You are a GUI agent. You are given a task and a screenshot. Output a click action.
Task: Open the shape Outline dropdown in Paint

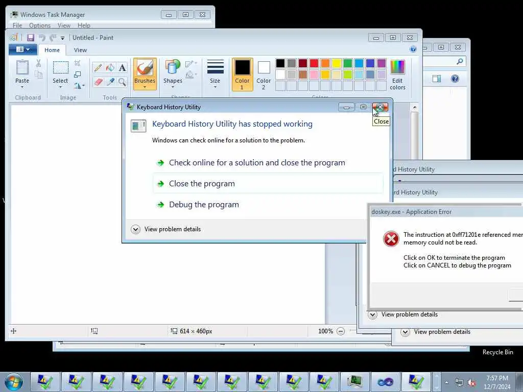click(191, 63)
